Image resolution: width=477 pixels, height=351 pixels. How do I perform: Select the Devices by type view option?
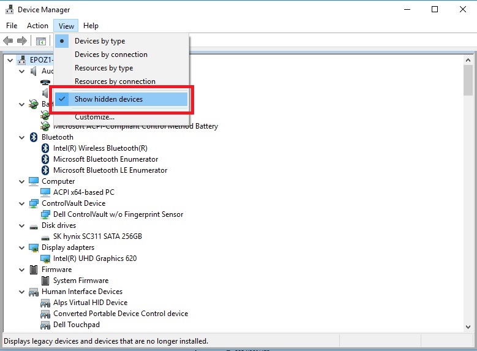pyautogui.click(x=100, y=41)
